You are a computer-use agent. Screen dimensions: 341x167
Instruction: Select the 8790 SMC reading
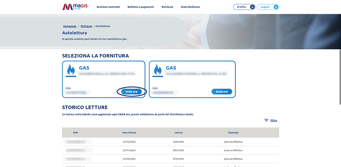coord(179,159)
